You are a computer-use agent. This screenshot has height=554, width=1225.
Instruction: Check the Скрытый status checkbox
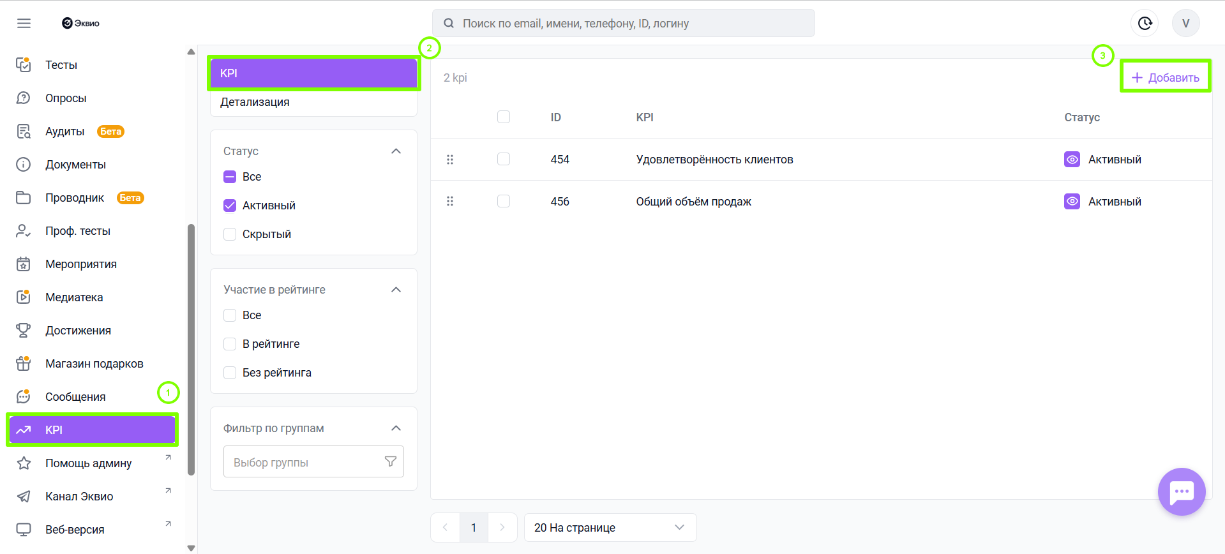coord(230,234)
